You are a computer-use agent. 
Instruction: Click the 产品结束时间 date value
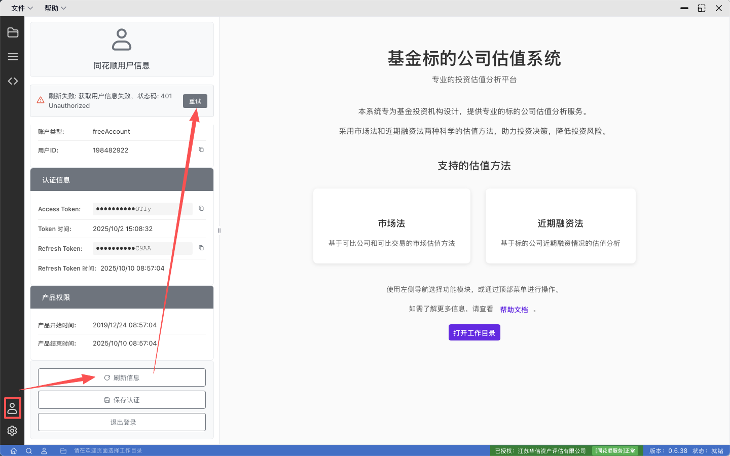pyautogui.click(x=125, y=344)
